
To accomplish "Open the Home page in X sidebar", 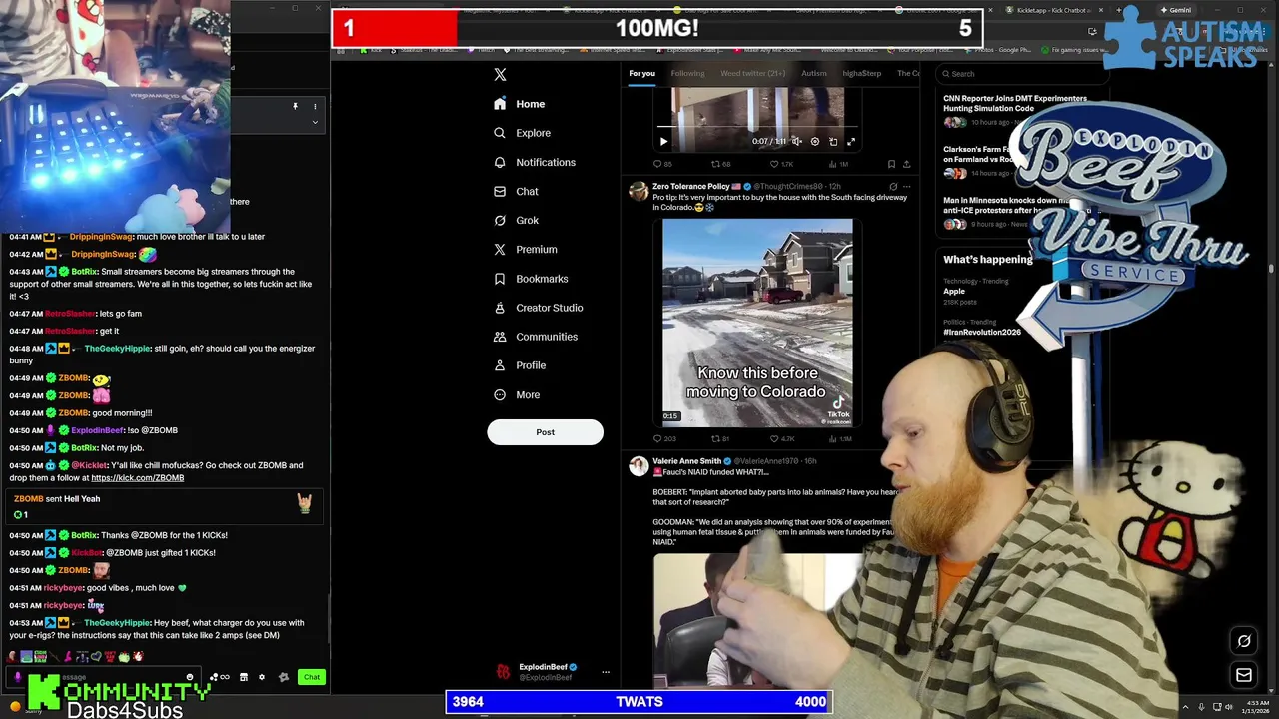I will 519,104.
